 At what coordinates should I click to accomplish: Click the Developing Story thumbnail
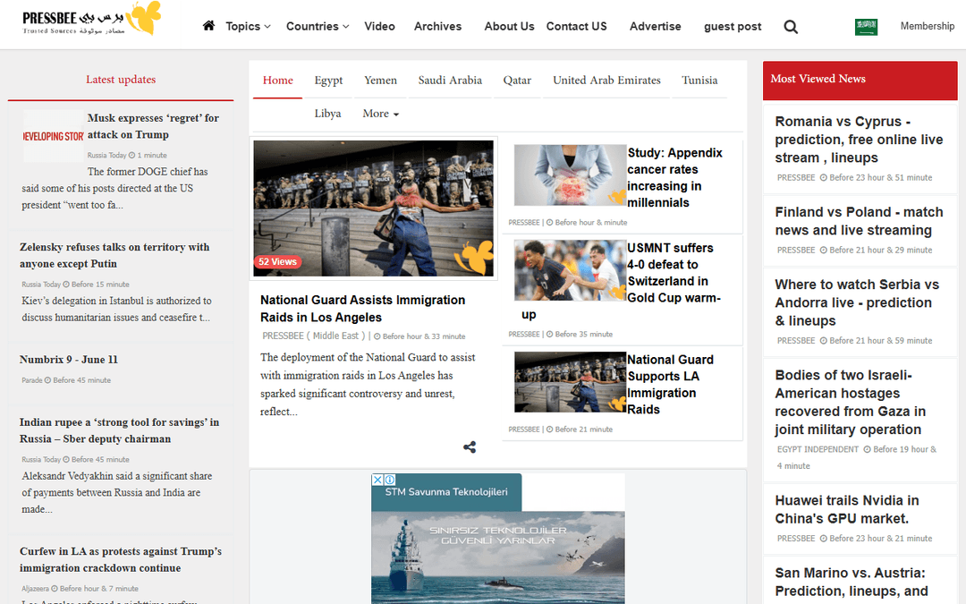(x=53, y=136)
